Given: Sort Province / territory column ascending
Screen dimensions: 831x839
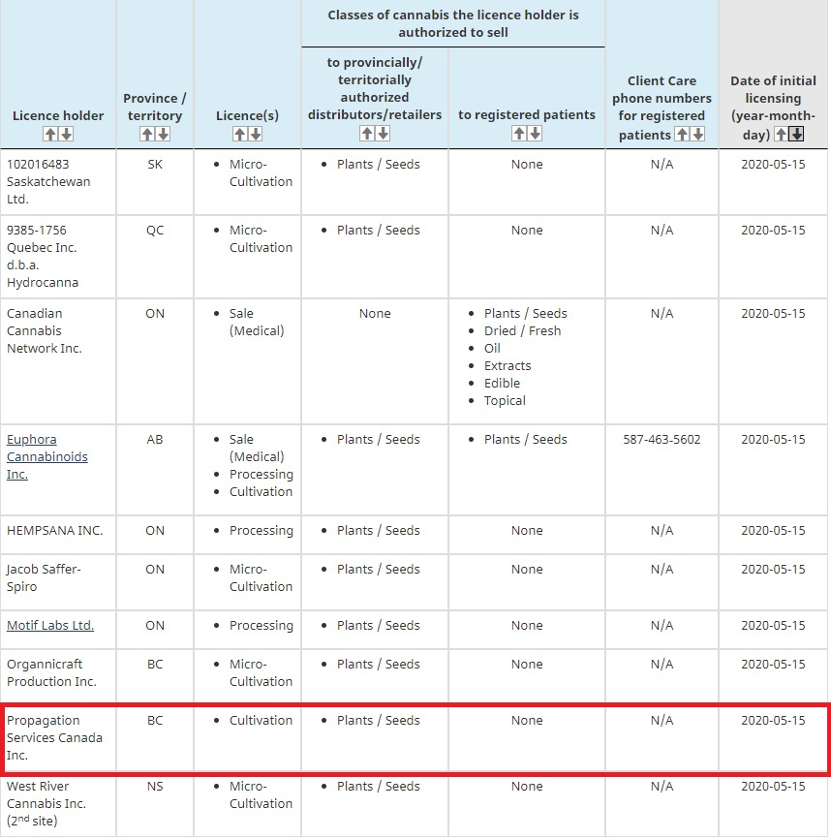Looking at the screenshot, I should point(147,134).
